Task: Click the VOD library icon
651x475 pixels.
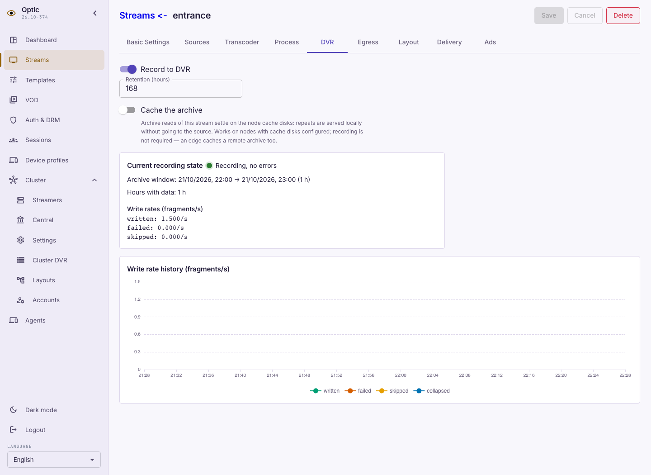Action: [x=14, y=100]
